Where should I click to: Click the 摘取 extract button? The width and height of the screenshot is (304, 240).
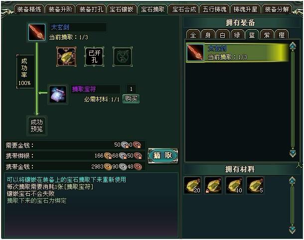(x=163, y=156)
